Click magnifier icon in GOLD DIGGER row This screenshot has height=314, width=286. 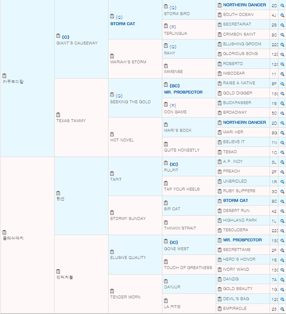(x=282, y=94)
